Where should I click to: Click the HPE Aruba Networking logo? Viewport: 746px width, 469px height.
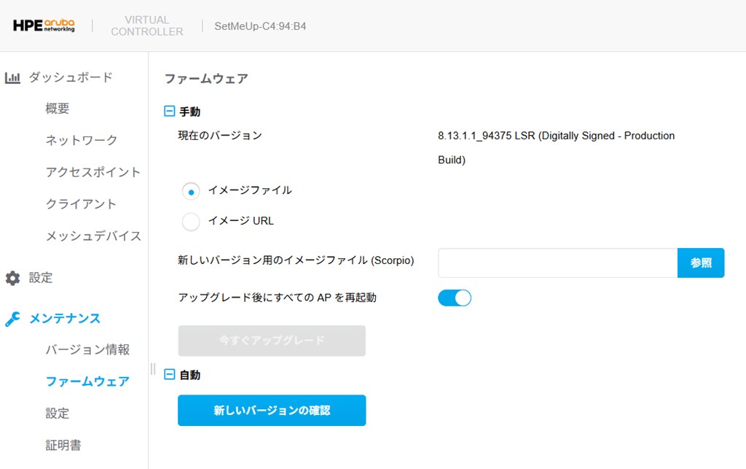point(44,26)
